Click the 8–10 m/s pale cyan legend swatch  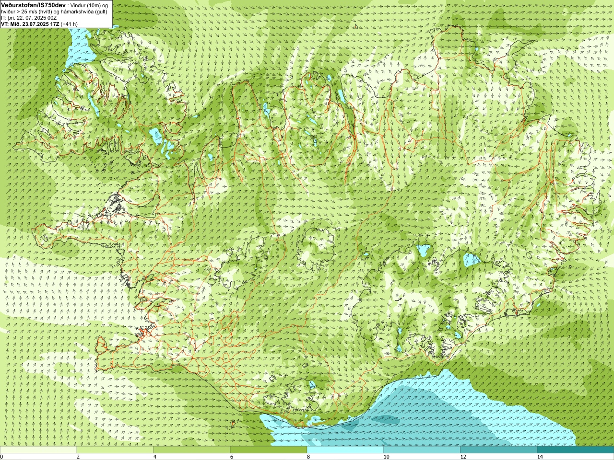click(x=345, y=450)
